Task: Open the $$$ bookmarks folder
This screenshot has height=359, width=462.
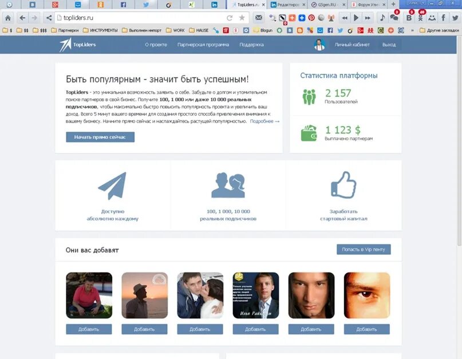Action: tap(40, 30)
